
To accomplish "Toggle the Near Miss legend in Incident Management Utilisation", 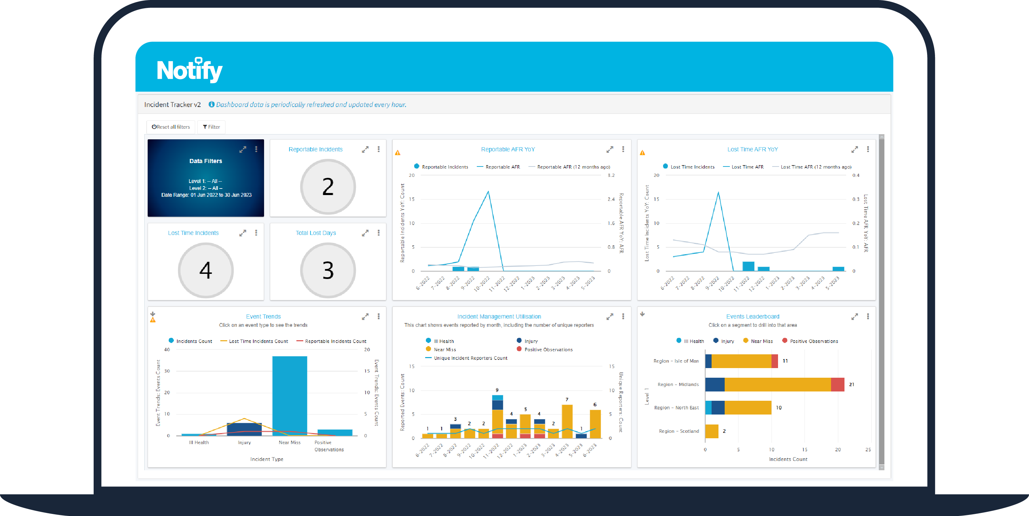I will tap(428, 349).
